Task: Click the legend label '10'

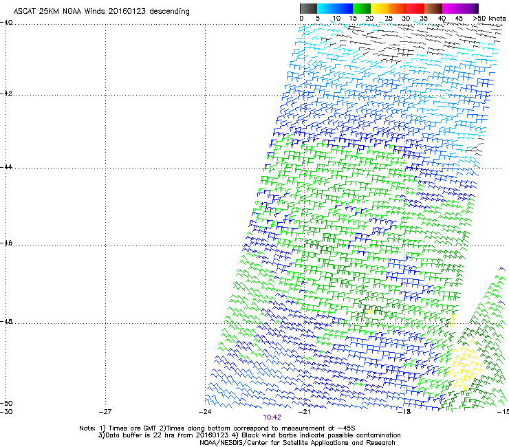Action: pyautogui.click(x=336, y=19)
